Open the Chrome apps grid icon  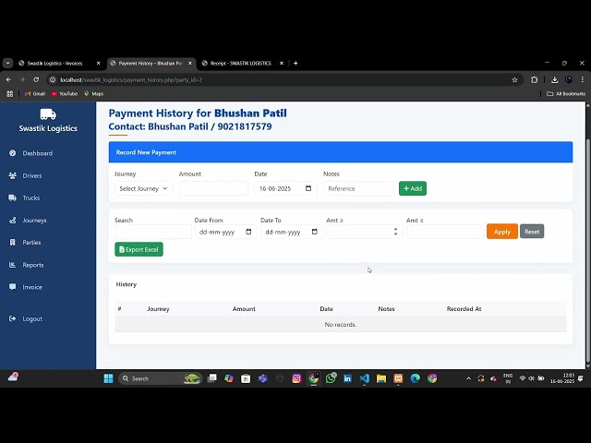10,94
